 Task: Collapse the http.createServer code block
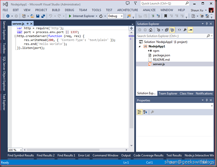coord(15,36)
